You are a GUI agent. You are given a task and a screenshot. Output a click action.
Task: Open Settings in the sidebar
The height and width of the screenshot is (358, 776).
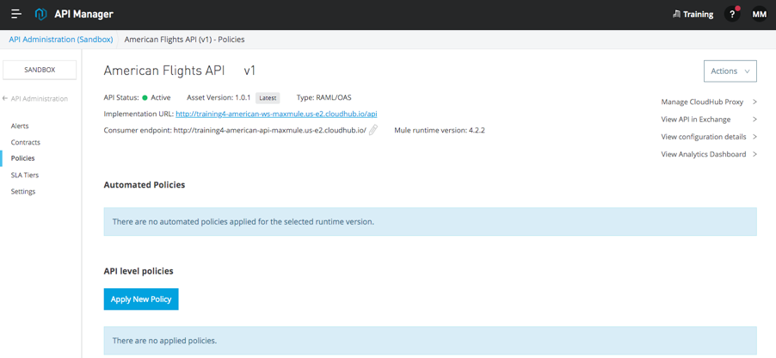(23, 191)
